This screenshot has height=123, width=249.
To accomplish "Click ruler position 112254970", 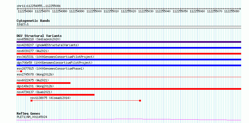I will 43,11.
